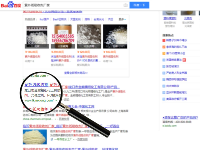
Task: Open the black-background crystal product image on the right
Action: coord(115,36)
